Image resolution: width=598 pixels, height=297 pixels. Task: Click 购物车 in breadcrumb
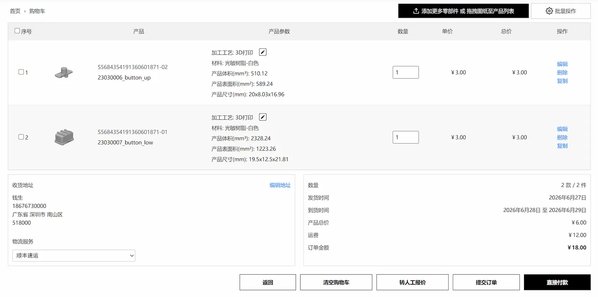37,11
